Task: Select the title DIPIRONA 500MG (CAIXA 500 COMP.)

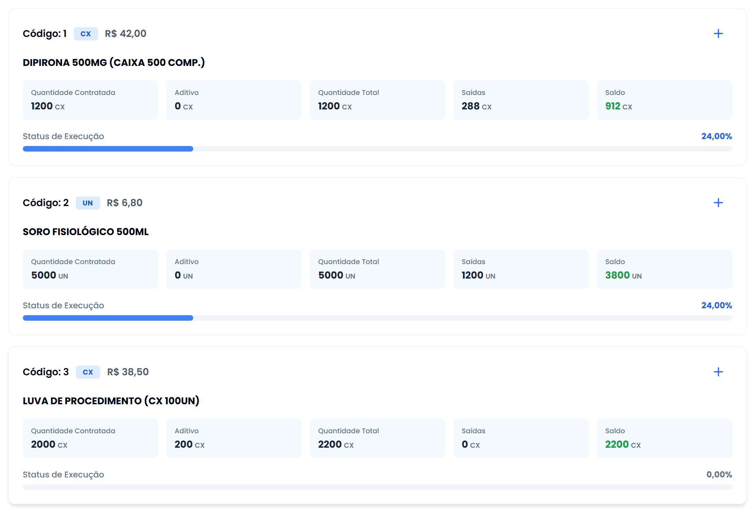Action: tap(114, 62)
